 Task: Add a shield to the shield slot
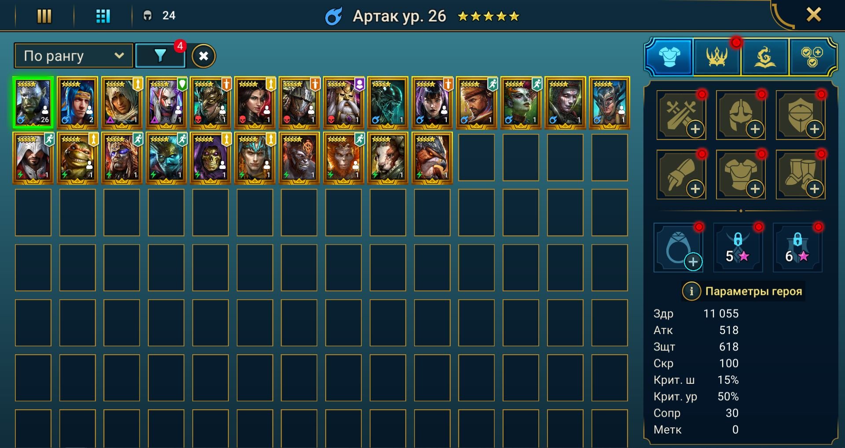pyautogui.click(x=800, y=115)
